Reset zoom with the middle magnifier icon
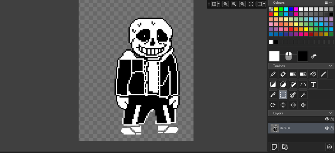 pos(234,4)
